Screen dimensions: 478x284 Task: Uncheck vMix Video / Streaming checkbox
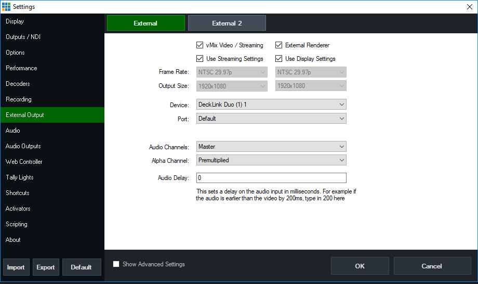coord(200,45)
